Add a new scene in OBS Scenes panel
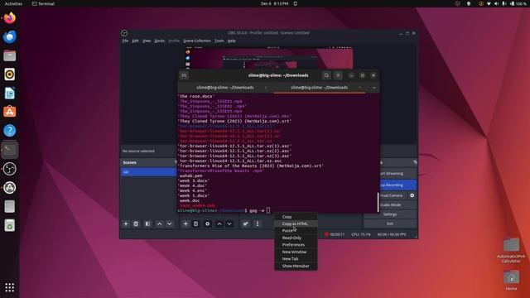The width and height of the screenshot is (530, 298). pyautogui.click(x=126, y=223)
